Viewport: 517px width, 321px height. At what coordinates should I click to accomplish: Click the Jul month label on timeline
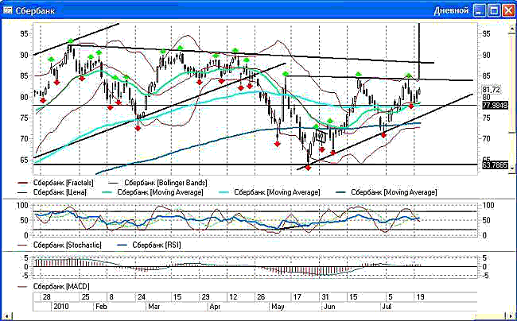pyautogui.click(x=387, y=307)
